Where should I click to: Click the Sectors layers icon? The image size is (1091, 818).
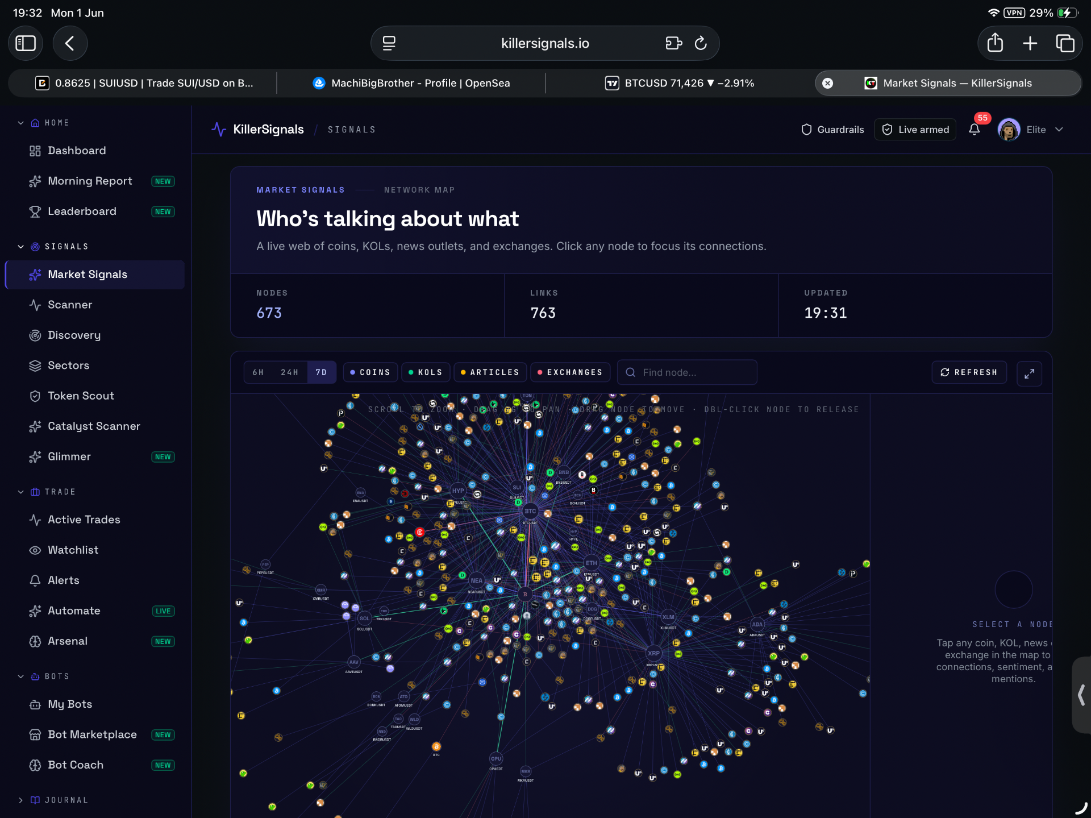[35, 366]
